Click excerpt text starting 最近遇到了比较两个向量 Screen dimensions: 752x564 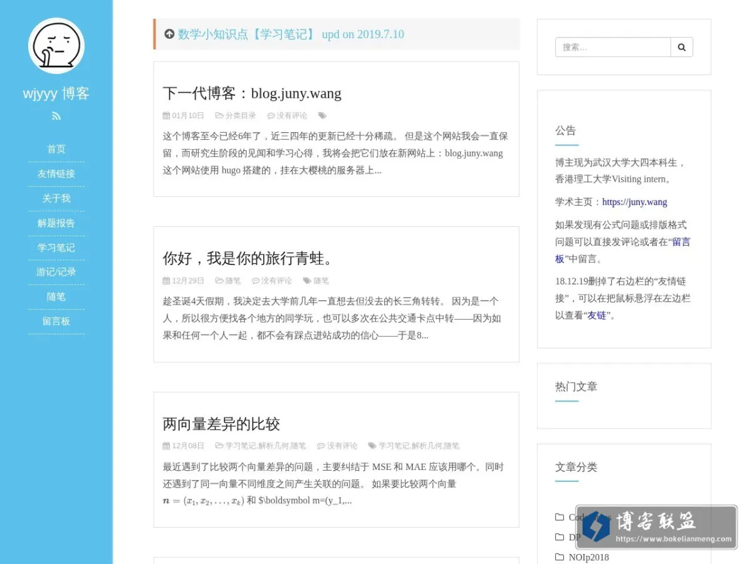(x=333, y=484)
